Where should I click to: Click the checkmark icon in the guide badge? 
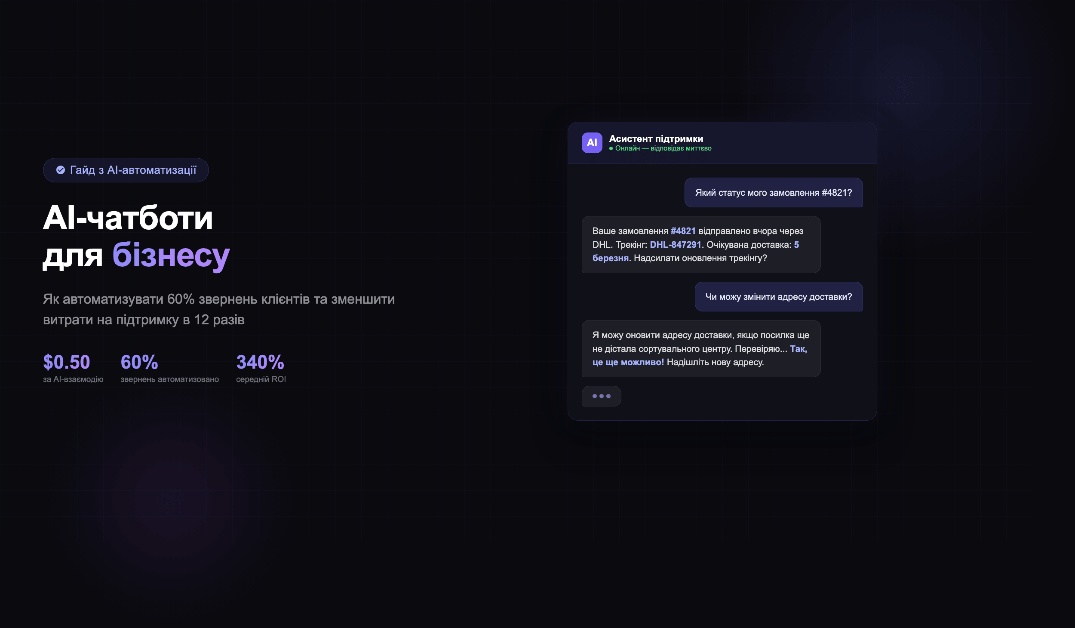click(61, 170)
